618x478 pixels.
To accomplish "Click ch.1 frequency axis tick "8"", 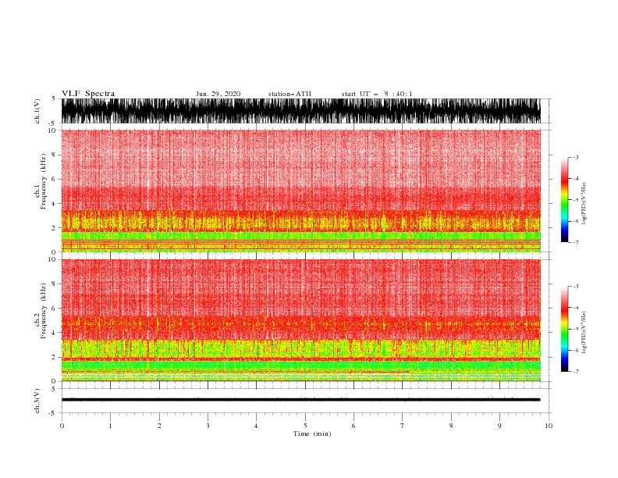I will point(54,155).
